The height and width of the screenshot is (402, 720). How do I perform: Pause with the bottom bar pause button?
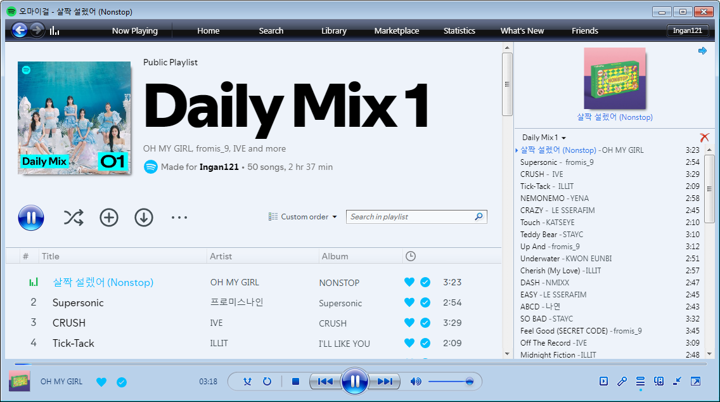354,381
